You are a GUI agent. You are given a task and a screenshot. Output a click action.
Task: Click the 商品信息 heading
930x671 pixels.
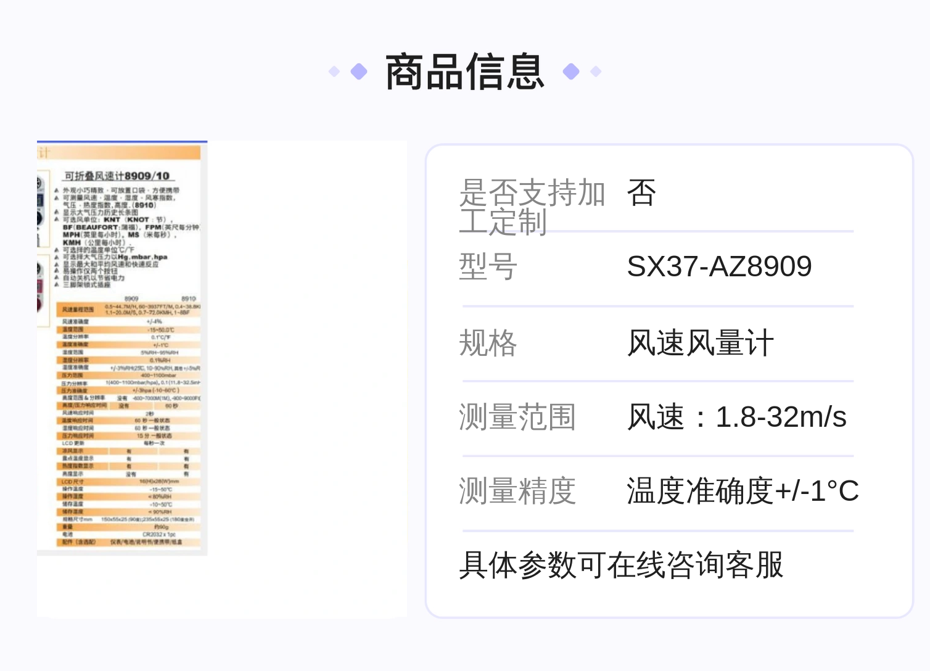465,72
